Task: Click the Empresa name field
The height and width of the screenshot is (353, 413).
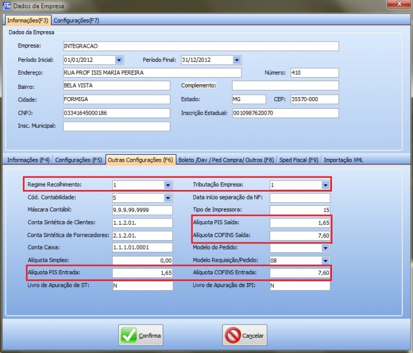Action: (200, 46)
